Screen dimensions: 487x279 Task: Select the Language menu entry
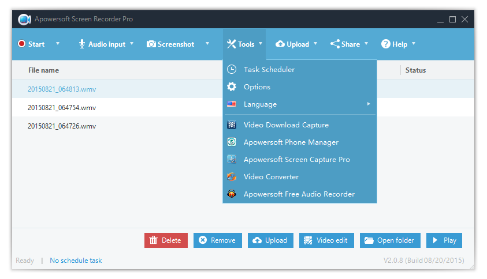(300, 104)
